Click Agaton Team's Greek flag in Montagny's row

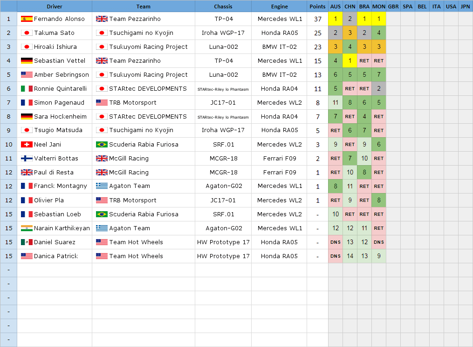point(102,186)
